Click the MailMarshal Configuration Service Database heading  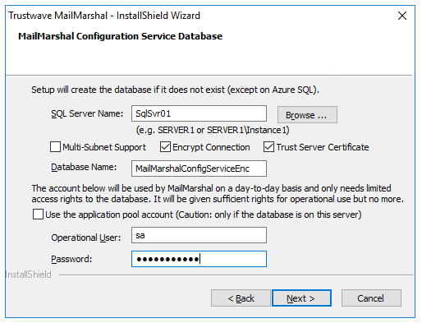(120, 36)
